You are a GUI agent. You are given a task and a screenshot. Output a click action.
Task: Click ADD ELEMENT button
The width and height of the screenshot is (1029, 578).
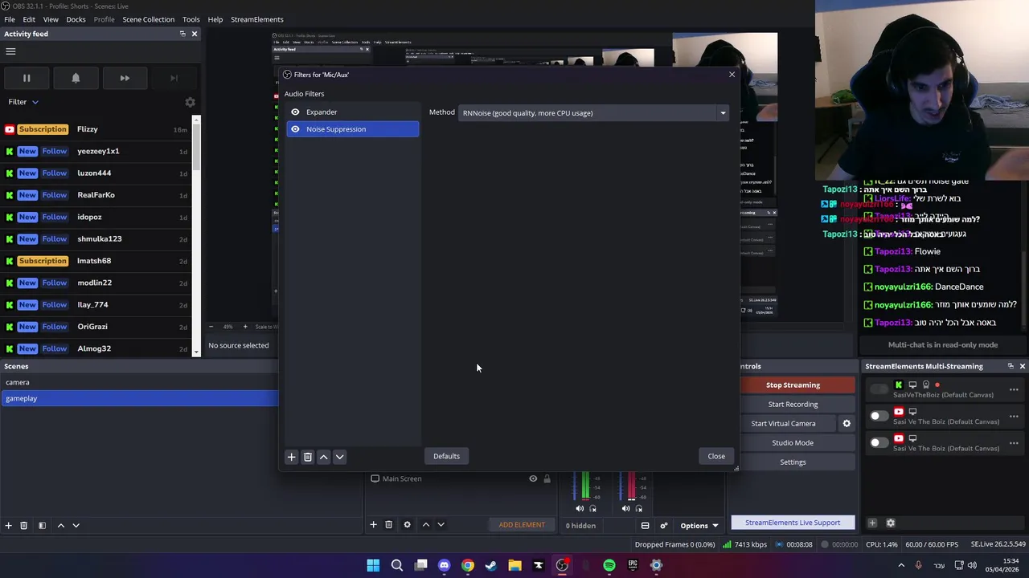522,525
